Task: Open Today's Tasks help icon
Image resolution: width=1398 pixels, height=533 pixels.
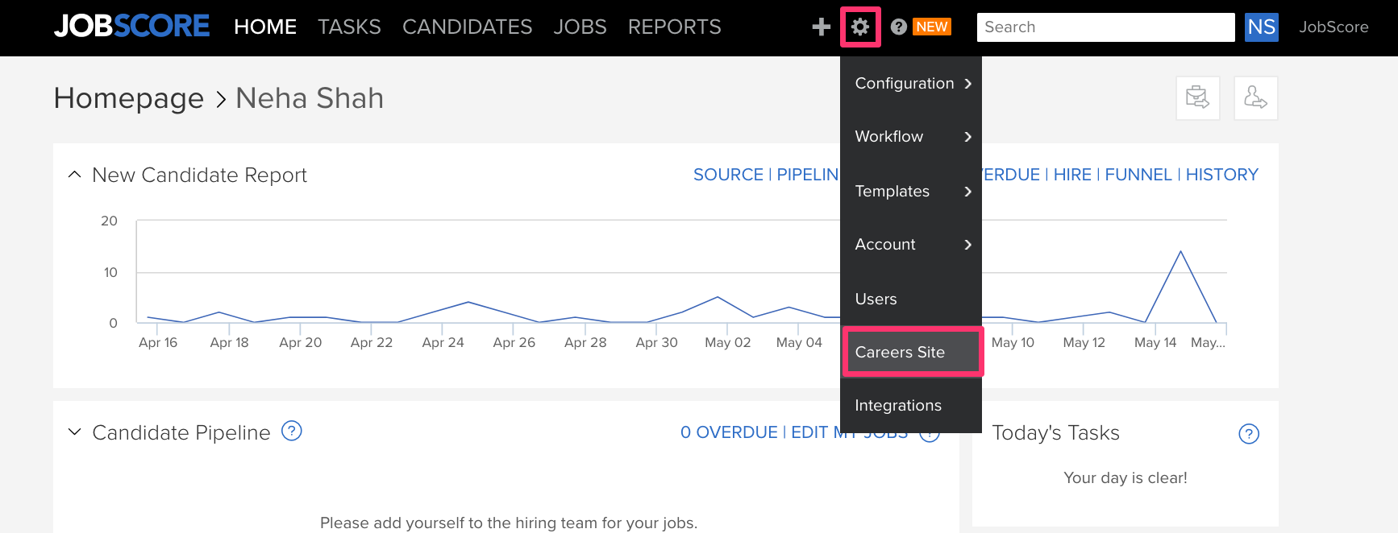Action: click(x=1249, y=434)
